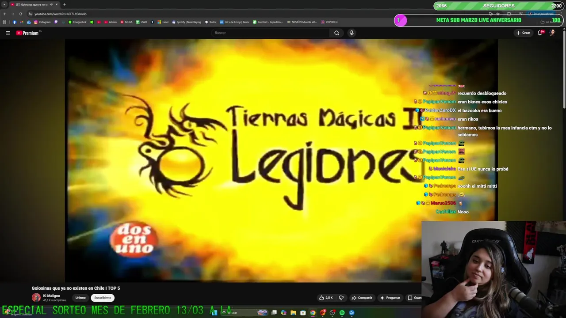Open the NYSJÖN Mueble bookmark

302,22
